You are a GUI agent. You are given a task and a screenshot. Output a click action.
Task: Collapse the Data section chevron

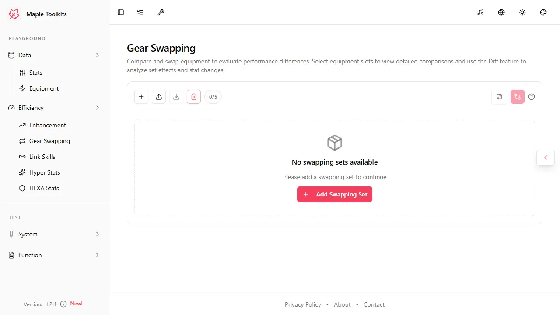[x=98, y=55]
